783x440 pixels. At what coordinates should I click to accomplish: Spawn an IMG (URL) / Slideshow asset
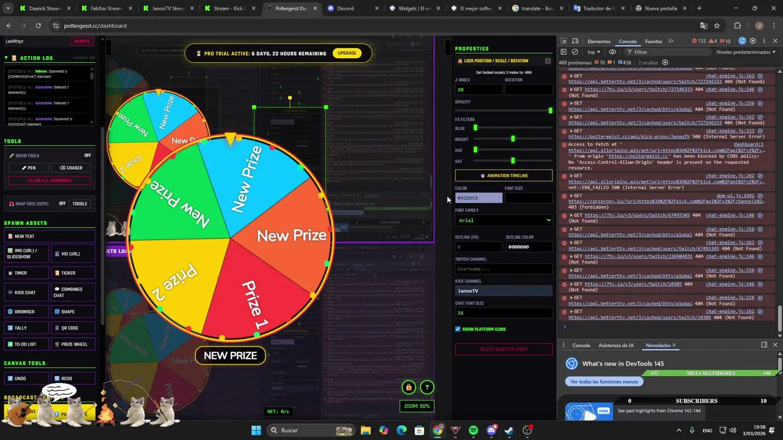pyautogui.click(x=27, y=254)
